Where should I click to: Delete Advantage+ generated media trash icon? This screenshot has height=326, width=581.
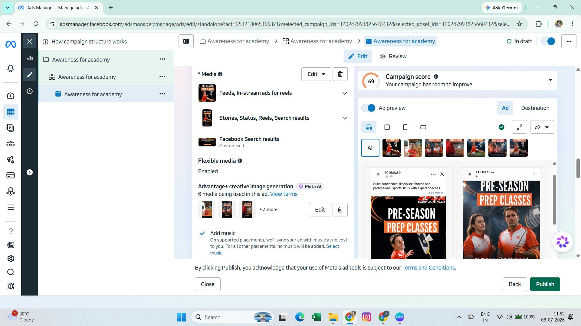340,210
